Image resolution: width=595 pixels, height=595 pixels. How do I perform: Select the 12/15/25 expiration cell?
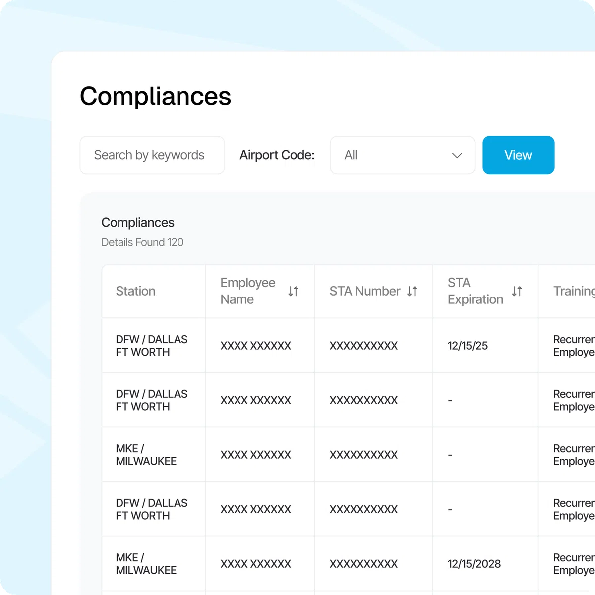468,346
